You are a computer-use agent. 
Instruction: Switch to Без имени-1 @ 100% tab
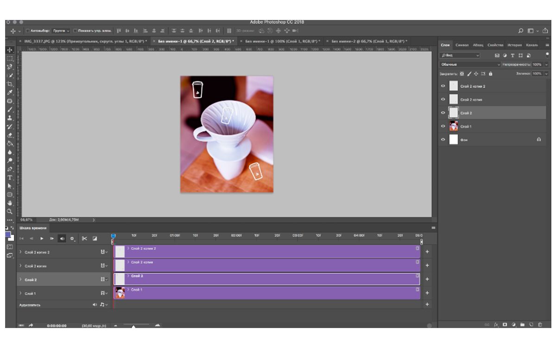[x=280, y=41]
